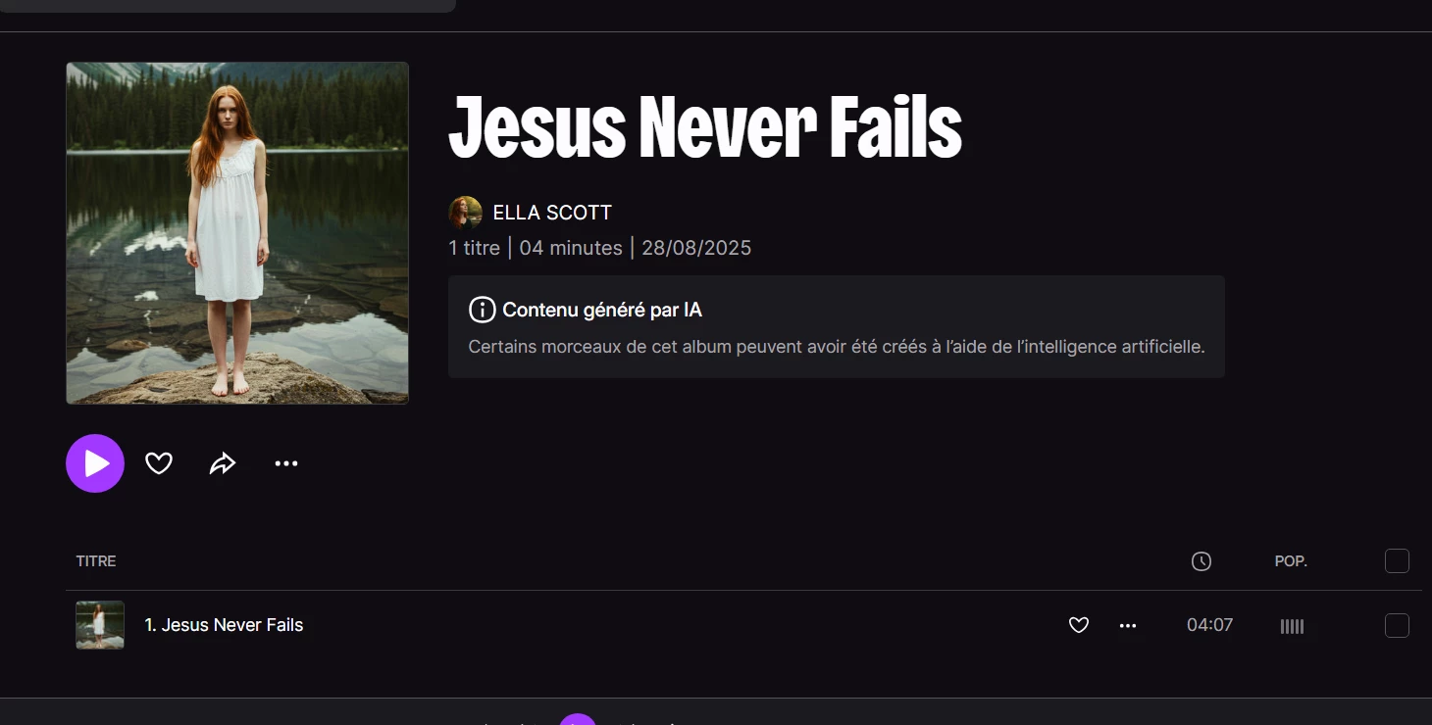1432x725 pixels.
Task: Tick the checkbox for track Jesus Never Fails
Action: tap(1397, 625)
